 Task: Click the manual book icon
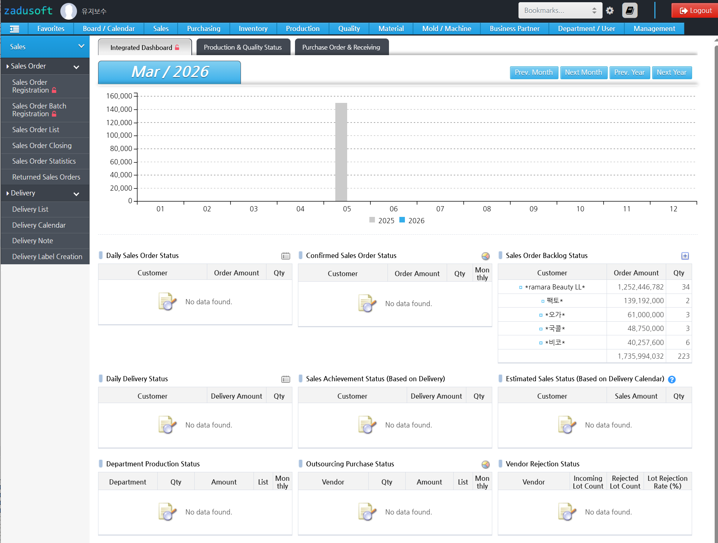pos(630,11)
